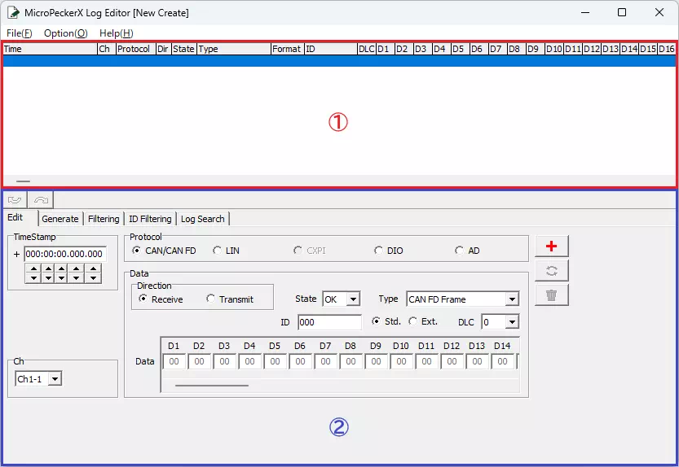Image resolution: width=679 pixels, height=467 pixels.
Task: Click the ID input field
Action: (x=328, y=322)
